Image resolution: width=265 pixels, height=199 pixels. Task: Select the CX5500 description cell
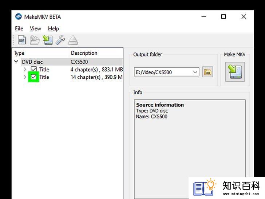click(x=79, y=62)
